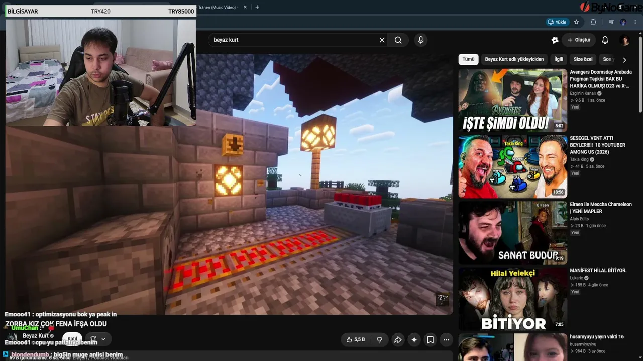Open the video's more actions menu
This screenshot has height=361, width=643.
coord(446,340)
